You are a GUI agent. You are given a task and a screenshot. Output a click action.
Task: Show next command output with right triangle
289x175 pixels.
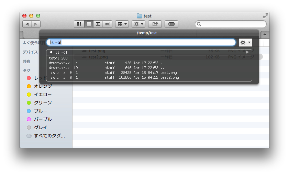247,52
